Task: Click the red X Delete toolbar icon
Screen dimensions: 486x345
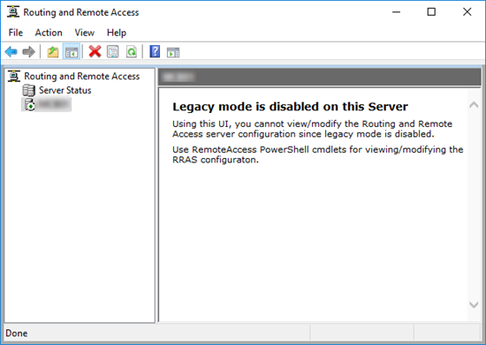Action: (95, 52)
